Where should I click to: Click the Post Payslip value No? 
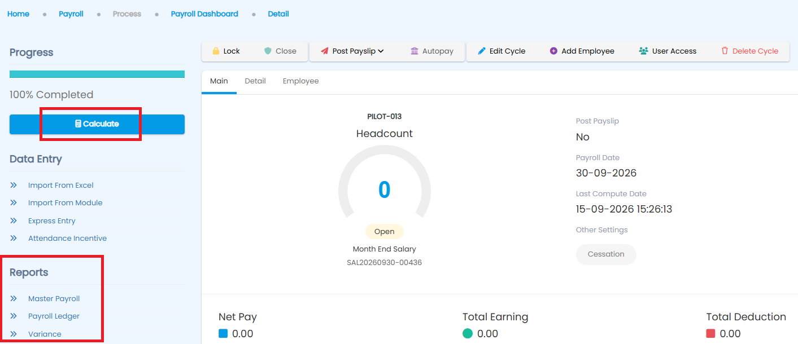coord(583,137)
